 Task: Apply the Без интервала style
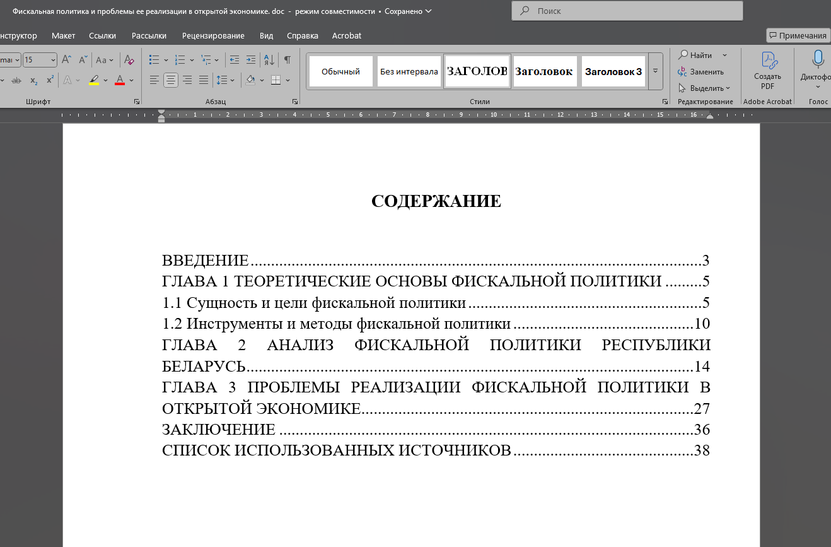coord(409,71)
